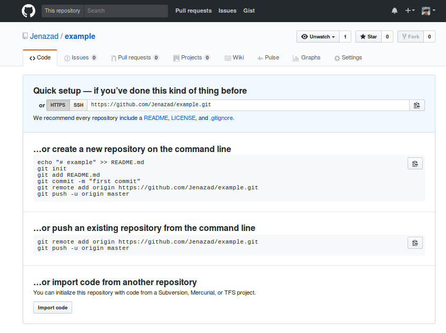Screen dimensions: 446x333
Task: Open Pull requests in the top navigation
Action: coord(193,11)
